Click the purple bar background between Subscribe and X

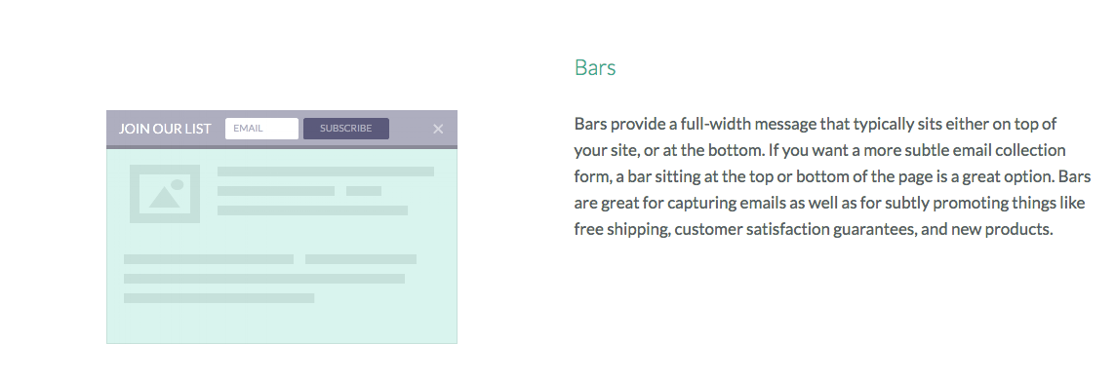pyautogui.click(x=411, y=129)
